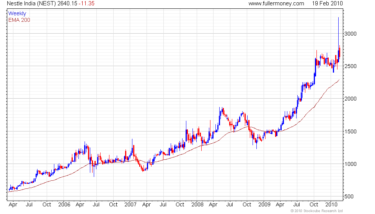Click the copyright Stockcube Research Ltd text
375x214 pixels.
coord(317,211)
